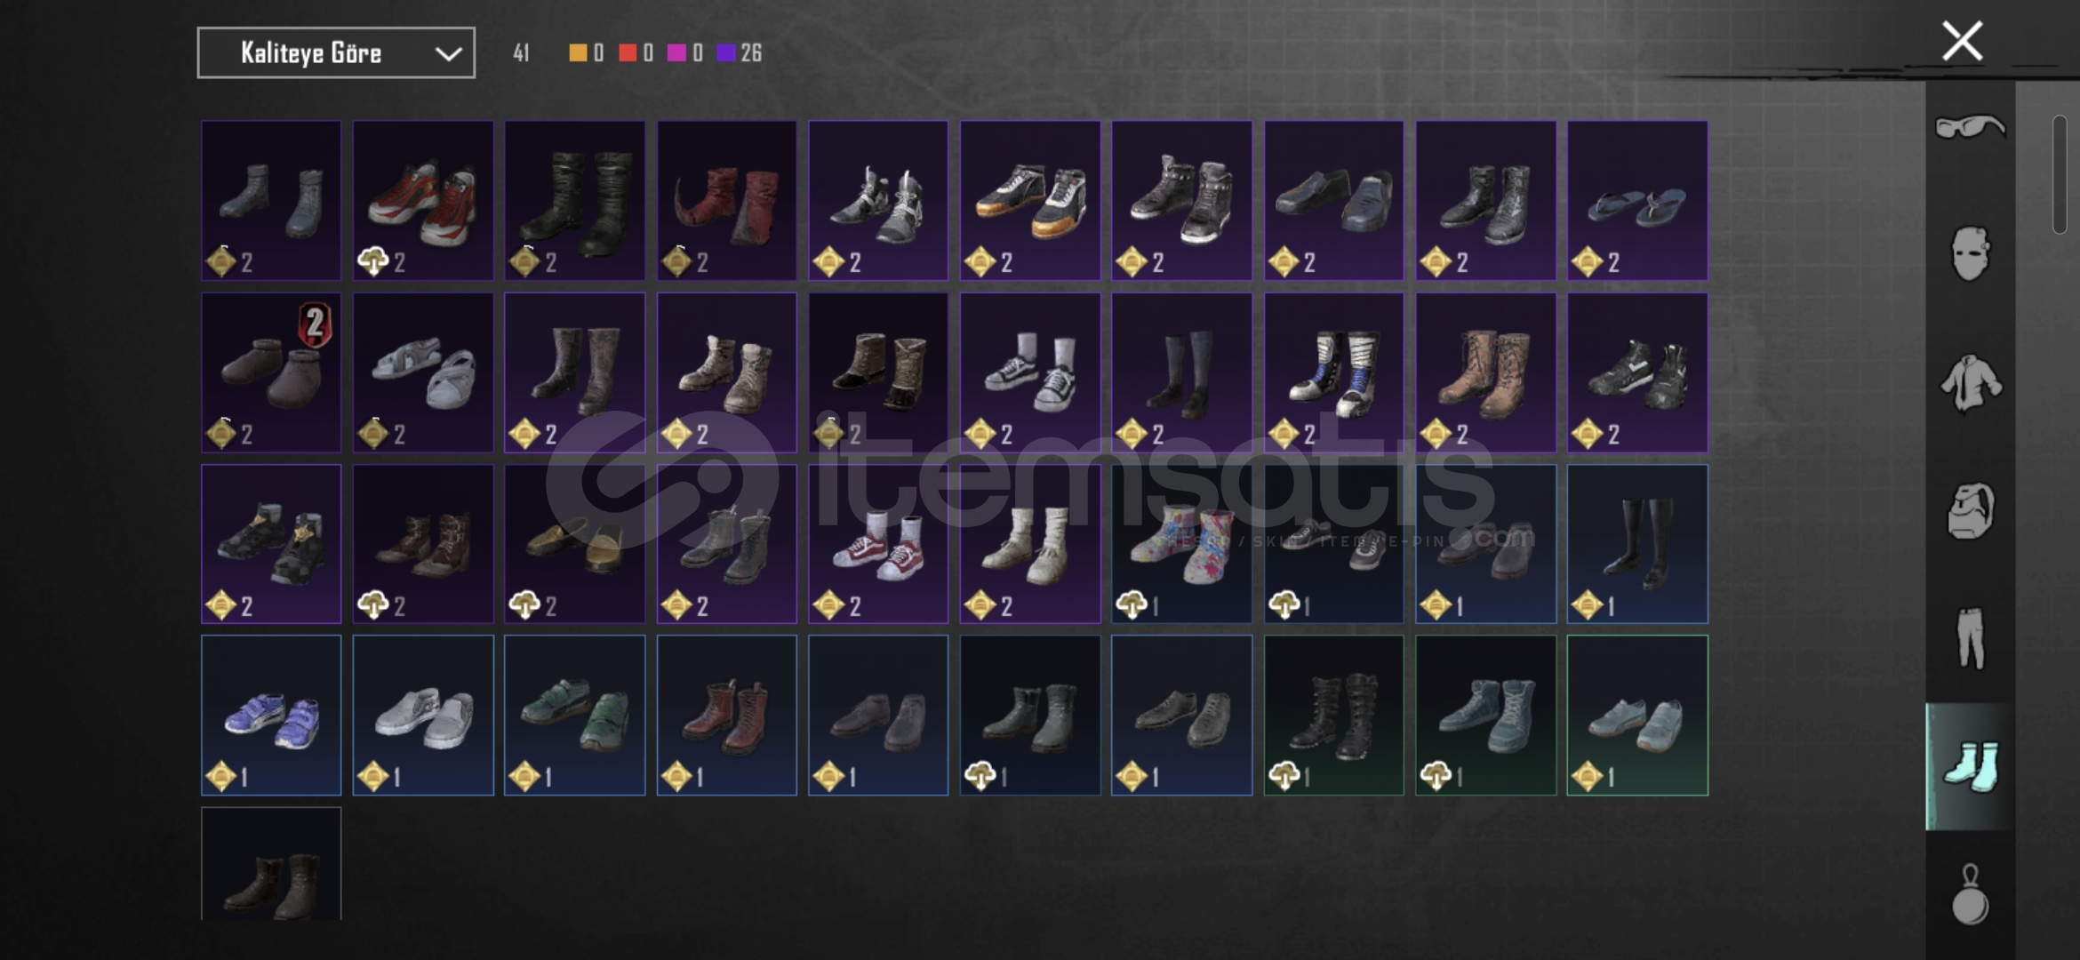
Task: Select brown slippers with red badge
Action: (271, 372)
